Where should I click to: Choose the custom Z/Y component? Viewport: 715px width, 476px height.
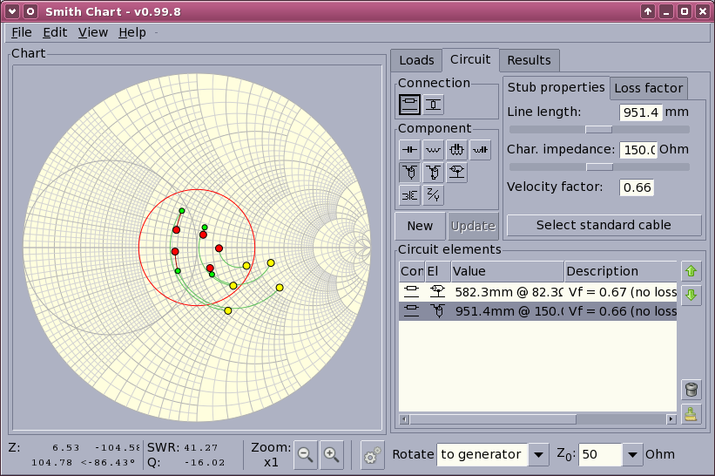433,195
